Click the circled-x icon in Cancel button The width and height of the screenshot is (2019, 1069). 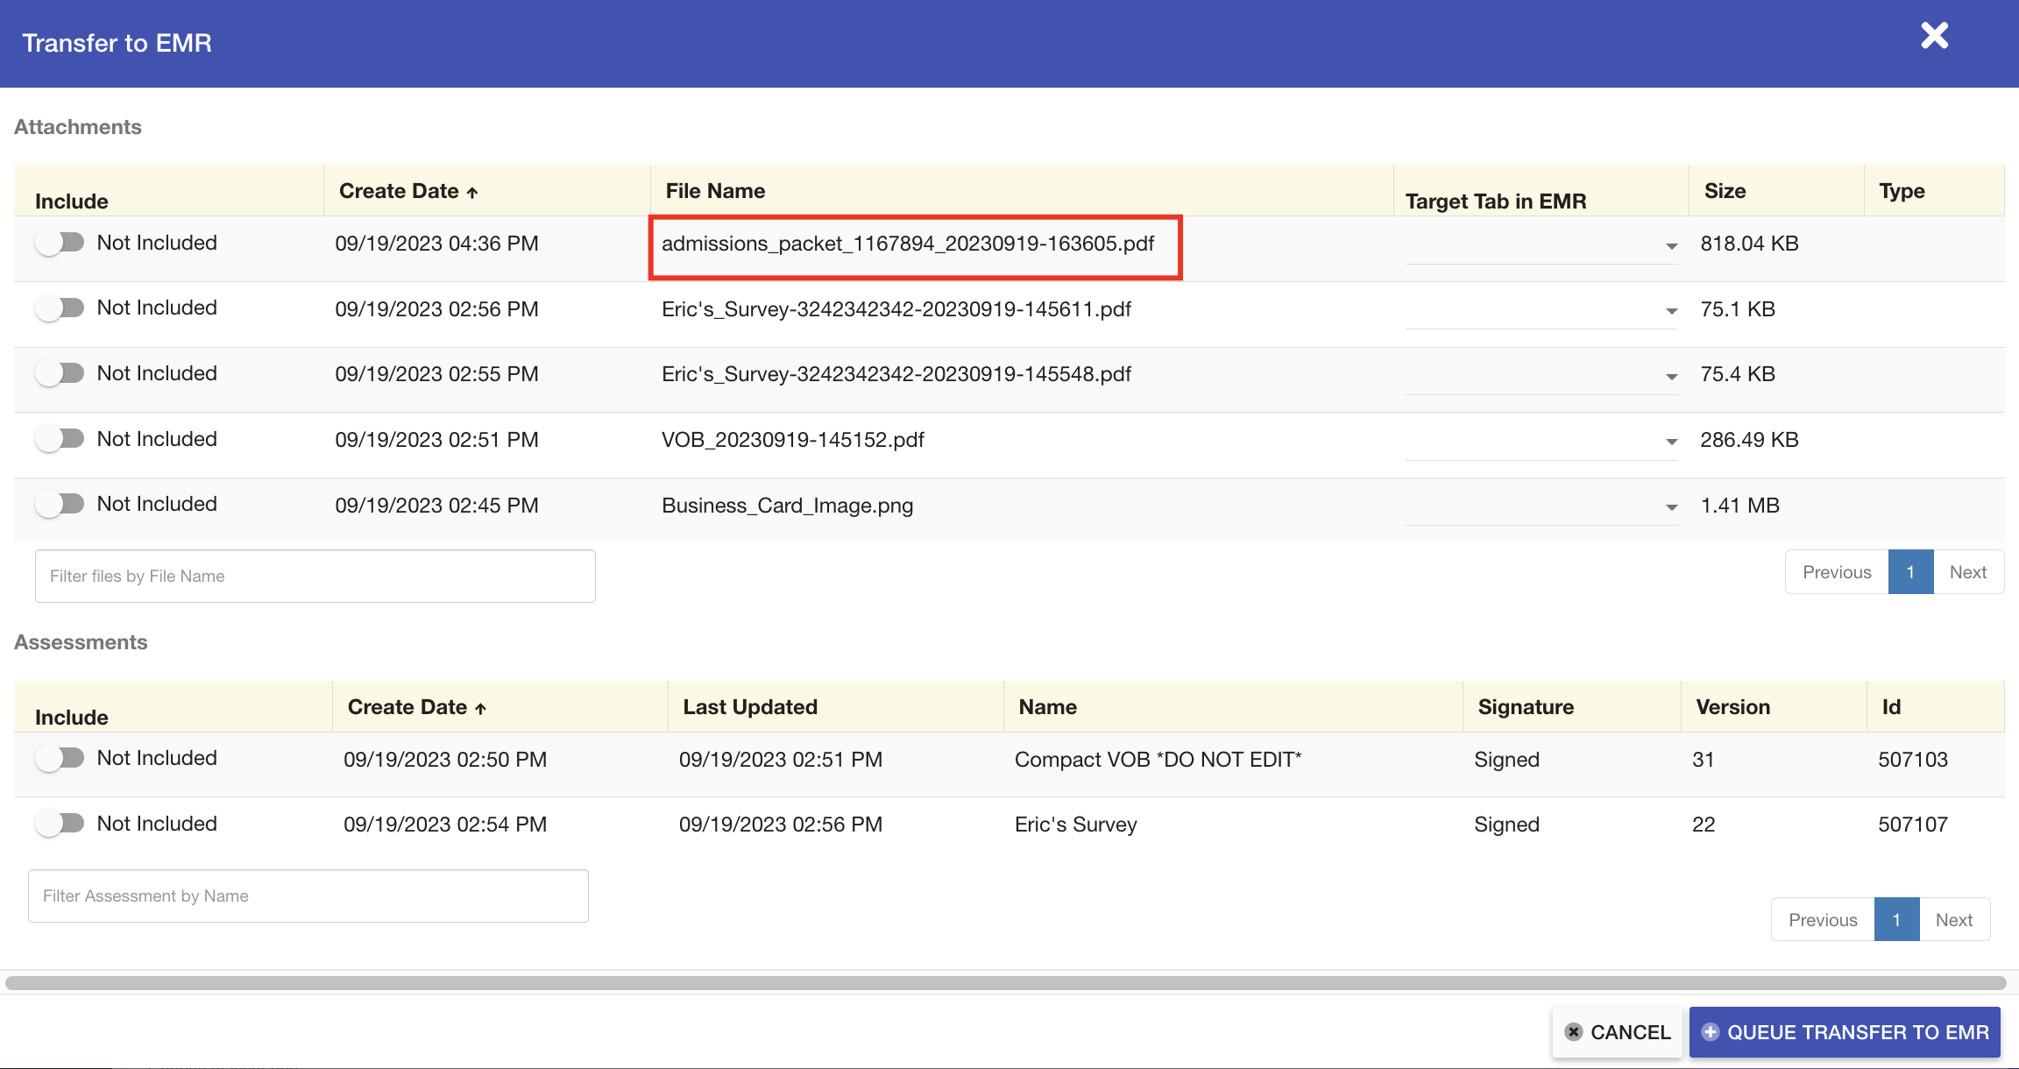click(1576, 1032)
